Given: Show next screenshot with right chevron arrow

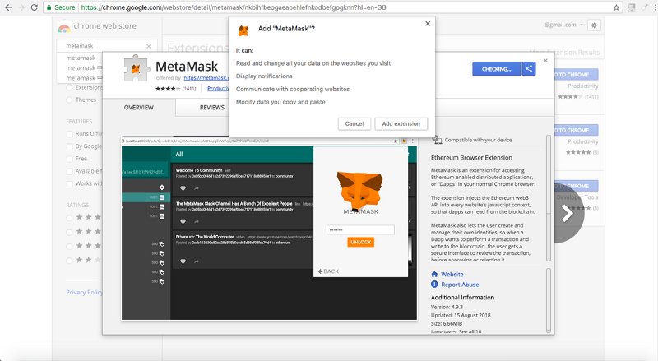Looking at the screenshot, I should click(x=568, y=214).
